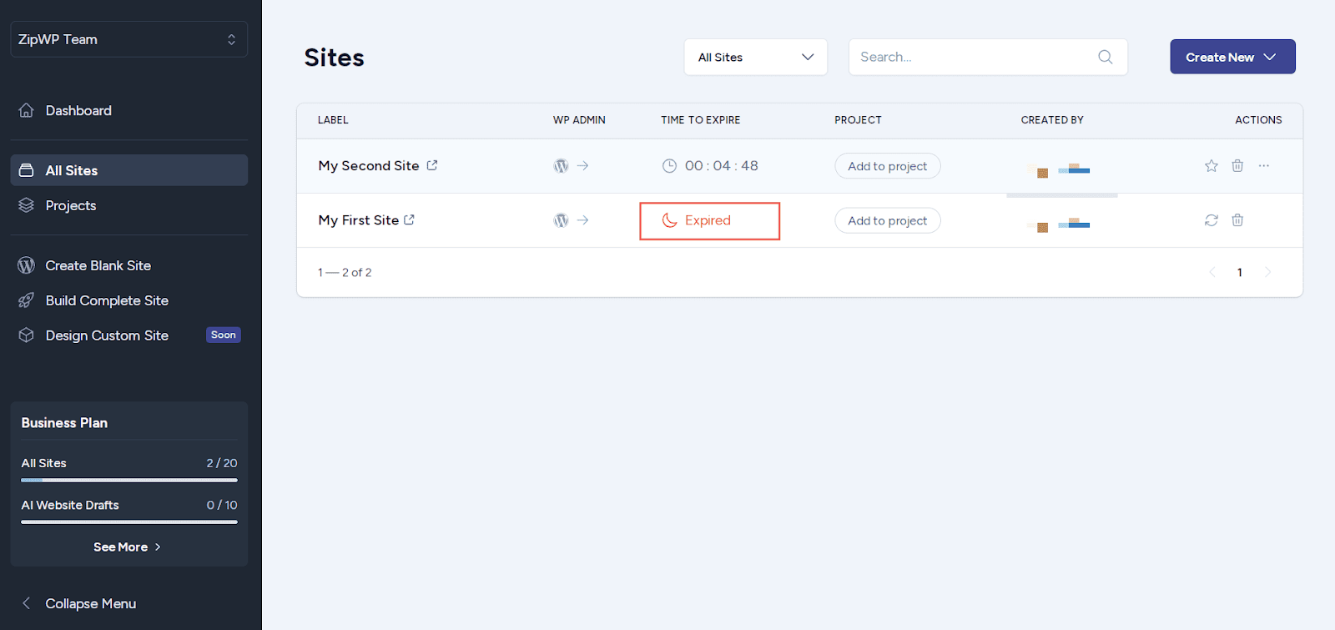Viewport: 1335px width, 630px height.
Task: Open WP Admin for My Second Site
Action: [571, 166]
